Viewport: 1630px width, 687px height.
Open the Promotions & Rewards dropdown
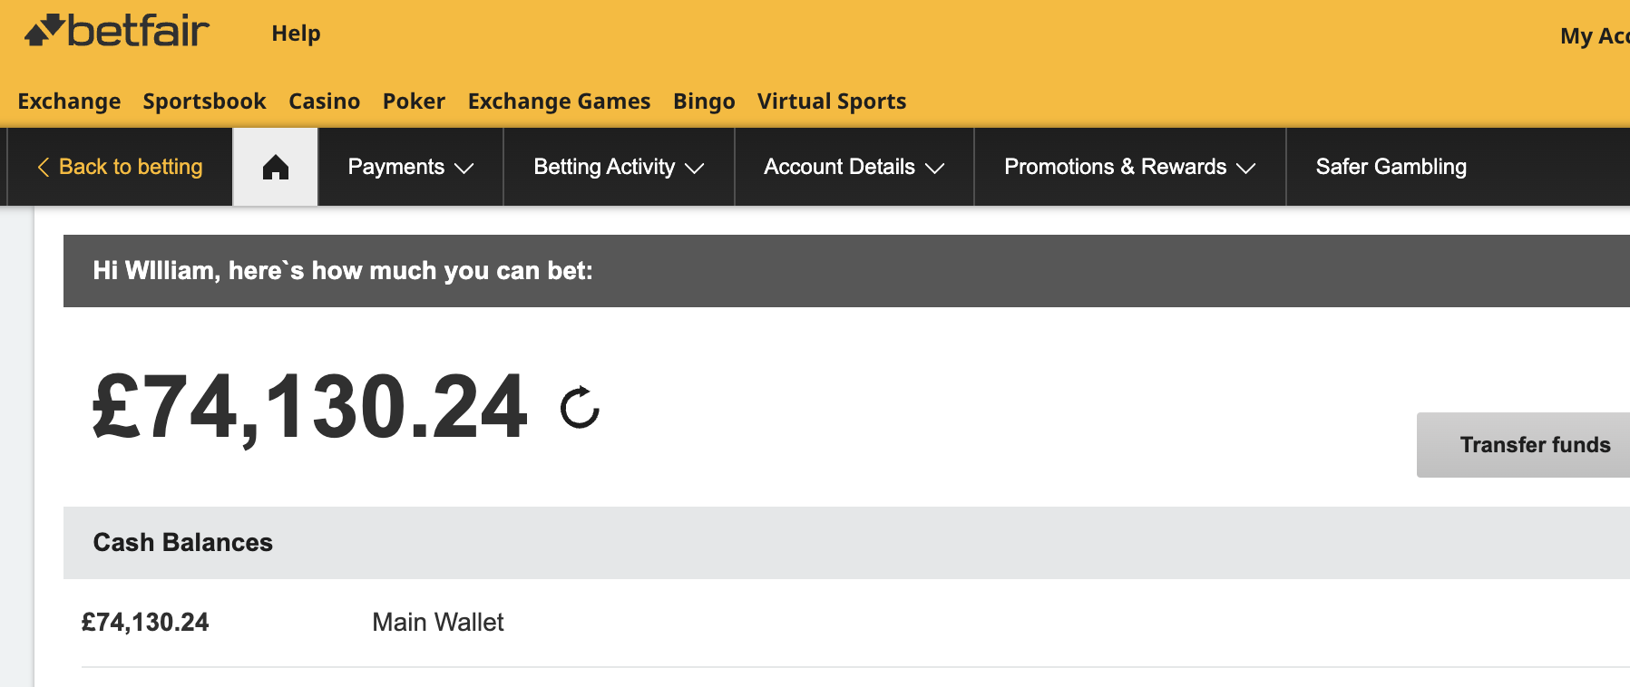point(1130,167)
